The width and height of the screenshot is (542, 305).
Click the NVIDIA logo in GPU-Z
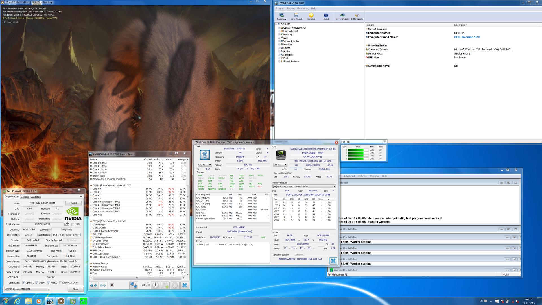73,214
